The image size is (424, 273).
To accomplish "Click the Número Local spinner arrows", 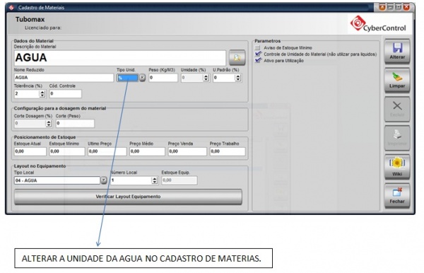I will click(x=154, y=180).
